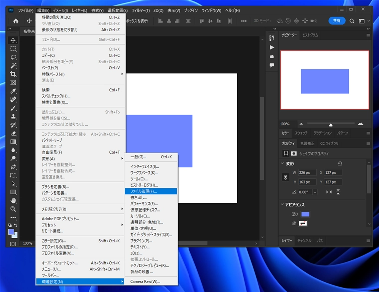This screenshot has height=292, width=379.
Task: Click Navigator zoom slider handle
Action: [331, 125]
